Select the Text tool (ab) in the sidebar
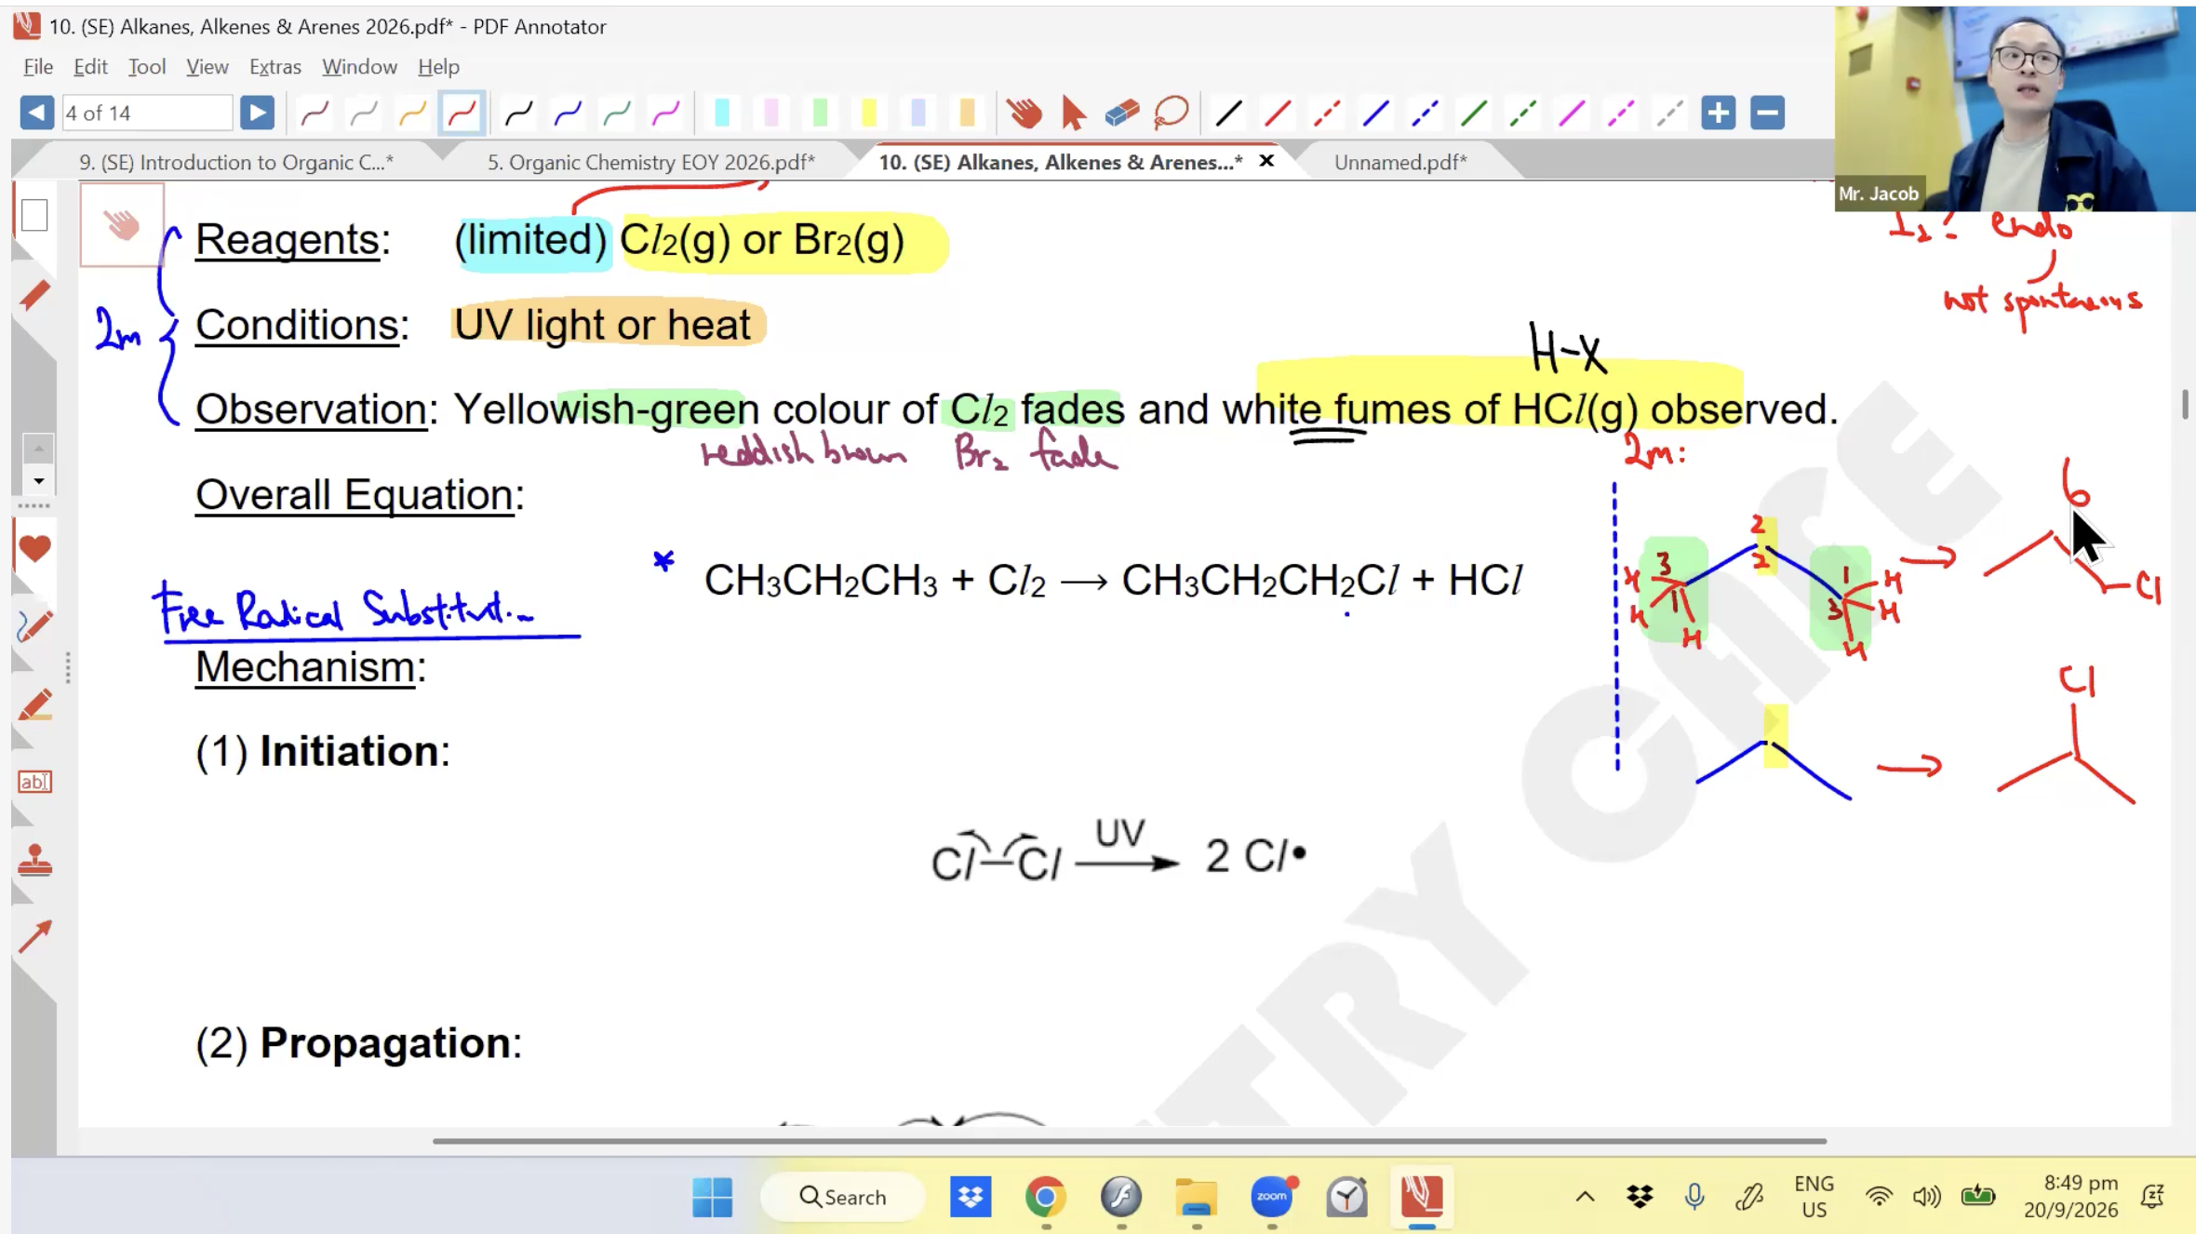The image size is (2196, 1234). pos(34,782)
